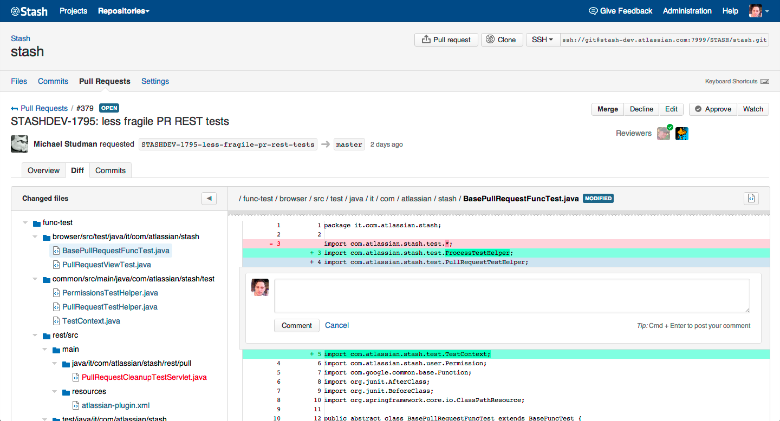Click view source file icon button

(751, 199)
